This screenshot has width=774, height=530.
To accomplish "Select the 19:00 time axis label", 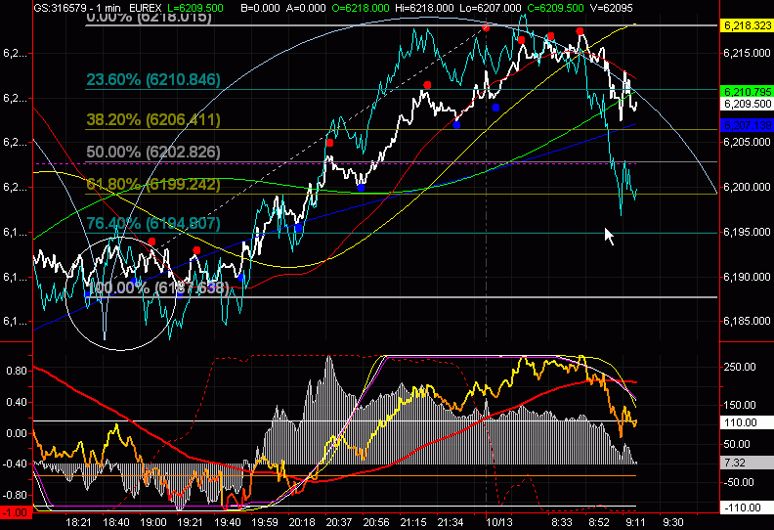I will [153, 522].
